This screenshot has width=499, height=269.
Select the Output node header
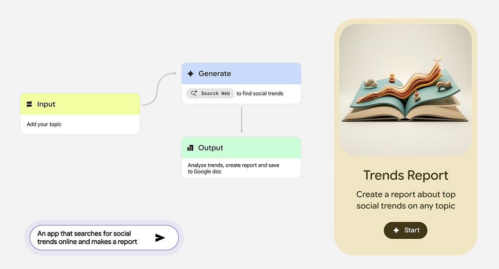pyautogui.click(x=241, y=148)
